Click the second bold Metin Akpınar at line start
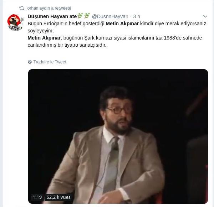214x207 pixels. 44,38
